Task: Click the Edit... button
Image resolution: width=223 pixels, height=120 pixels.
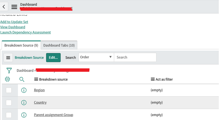Action: pos(53,58)
